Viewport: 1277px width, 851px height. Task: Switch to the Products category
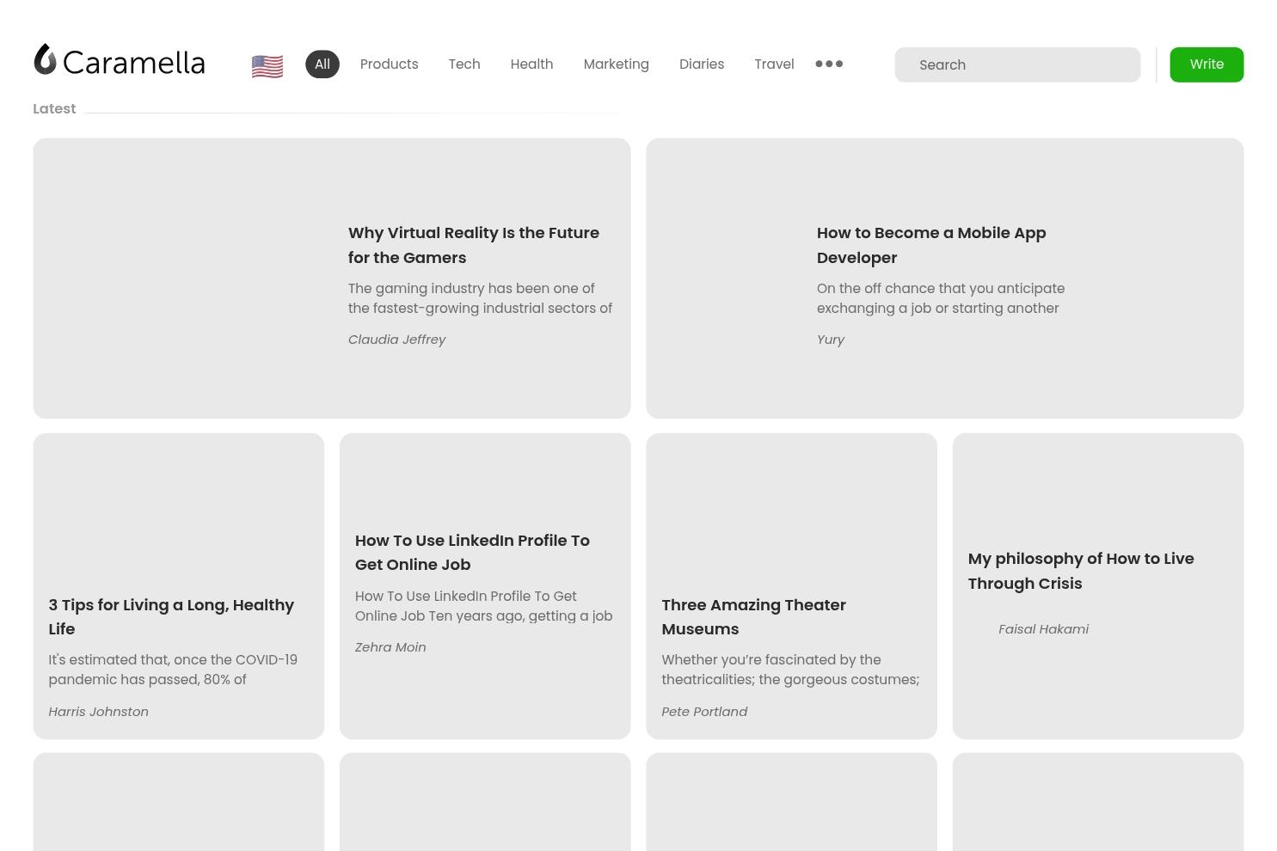tap(389, 64)
